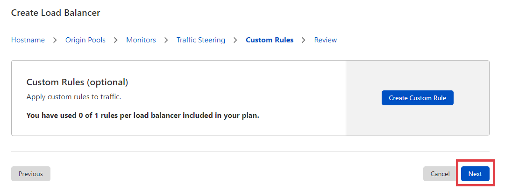Cancel the load balancer creation
The image size is (505, 191).
point(440,174)
